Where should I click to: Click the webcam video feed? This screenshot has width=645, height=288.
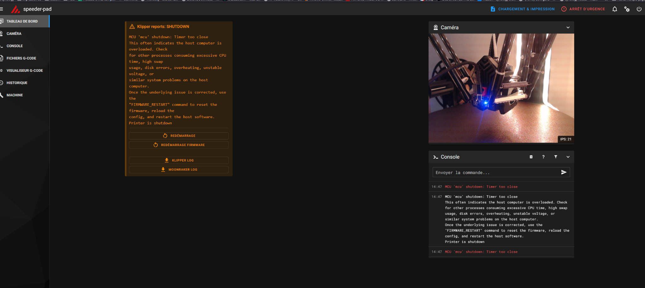(501, 88)
